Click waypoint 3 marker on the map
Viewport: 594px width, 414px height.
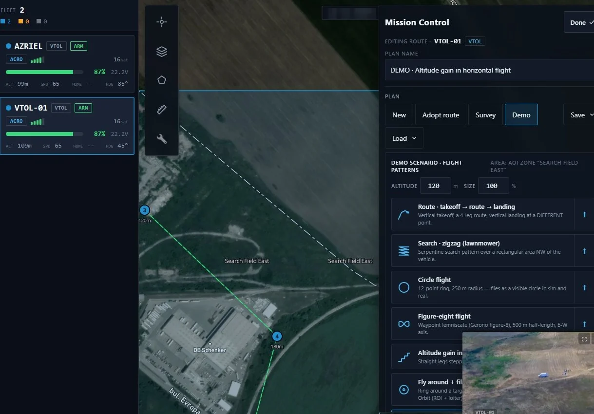[144, 210]
